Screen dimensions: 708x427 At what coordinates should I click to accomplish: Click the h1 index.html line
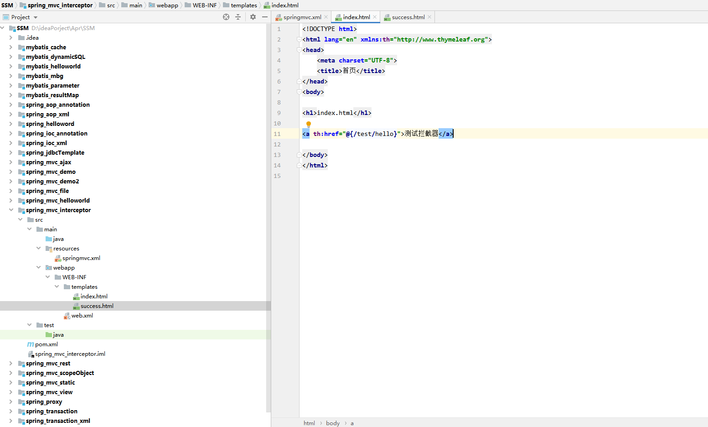click(337, 113)
